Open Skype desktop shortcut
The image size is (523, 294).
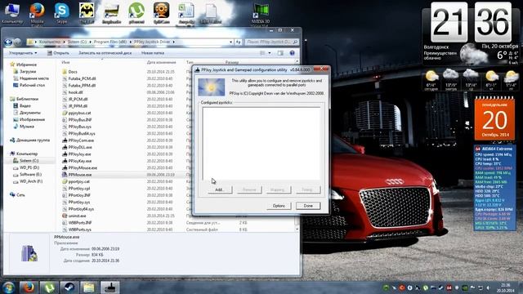coord(62,13)
